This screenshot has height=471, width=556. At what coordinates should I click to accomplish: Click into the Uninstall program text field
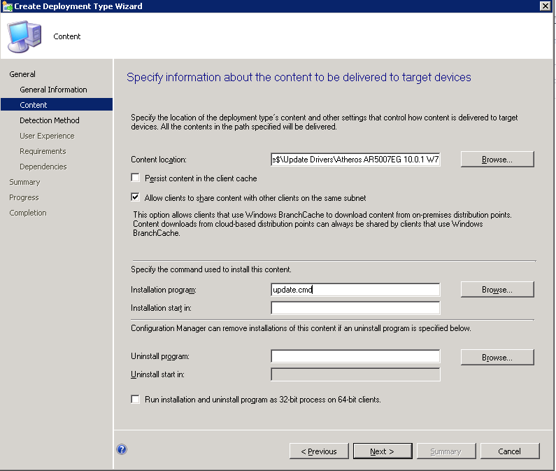pos(355,356)
